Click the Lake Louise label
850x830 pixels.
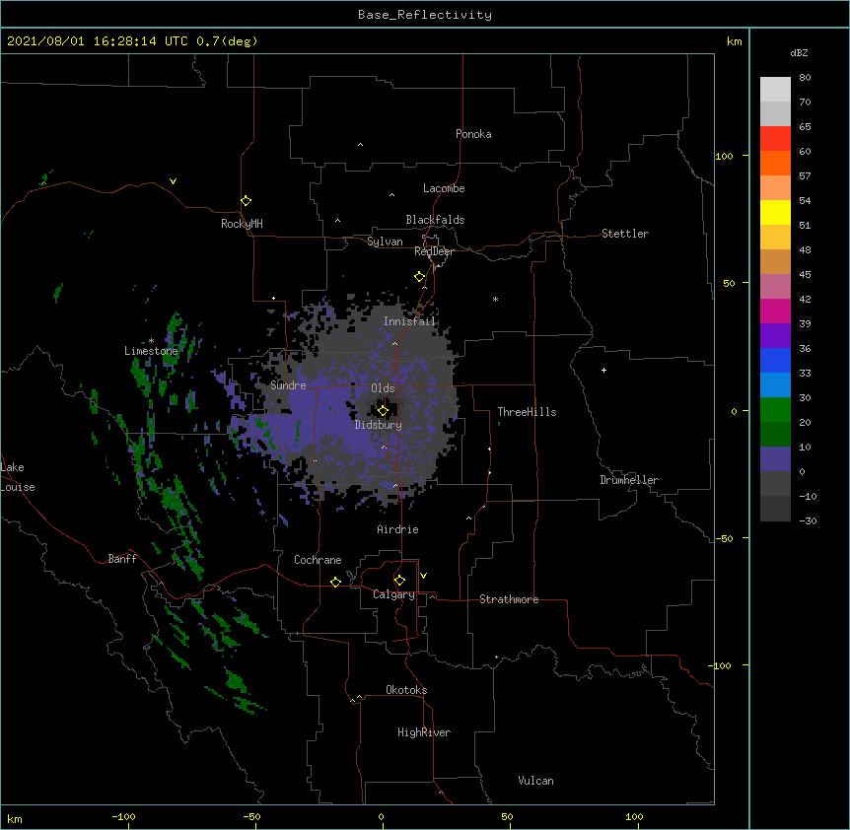18,477
